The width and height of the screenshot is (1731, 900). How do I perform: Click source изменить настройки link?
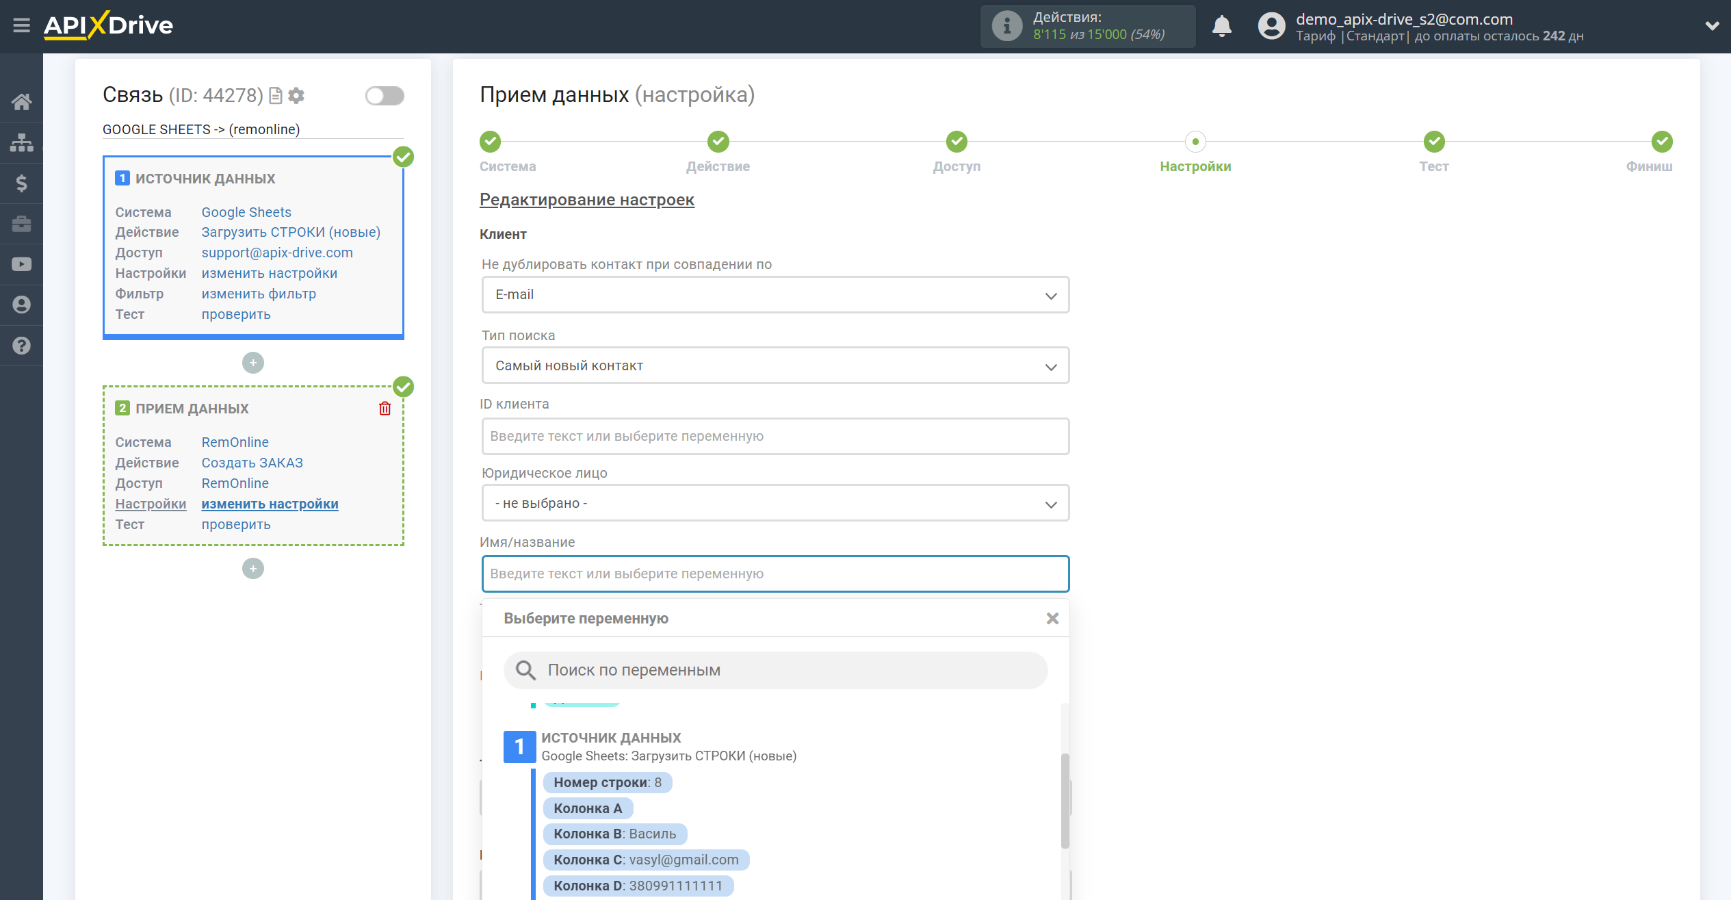pos(269,273)
